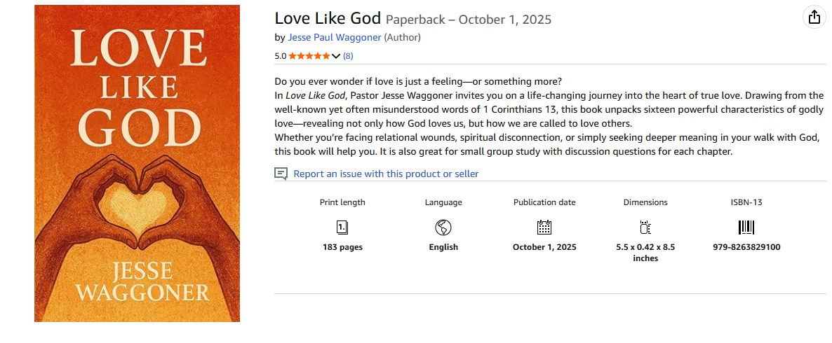The image size is (832, 343).
Task: Open the 8 reviews count link
Action: click(348, 56)
